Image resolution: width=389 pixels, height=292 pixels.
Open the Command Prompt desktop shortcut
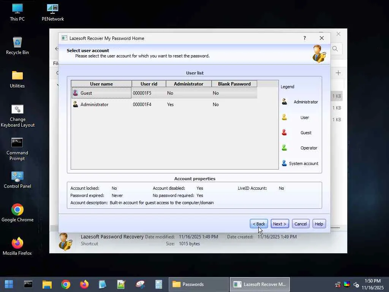tap(17, 149)
